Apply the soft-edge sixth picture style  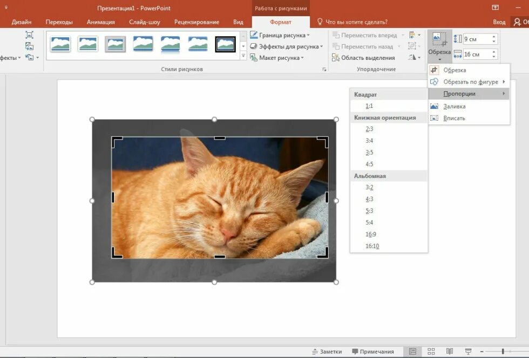(198, 44)
